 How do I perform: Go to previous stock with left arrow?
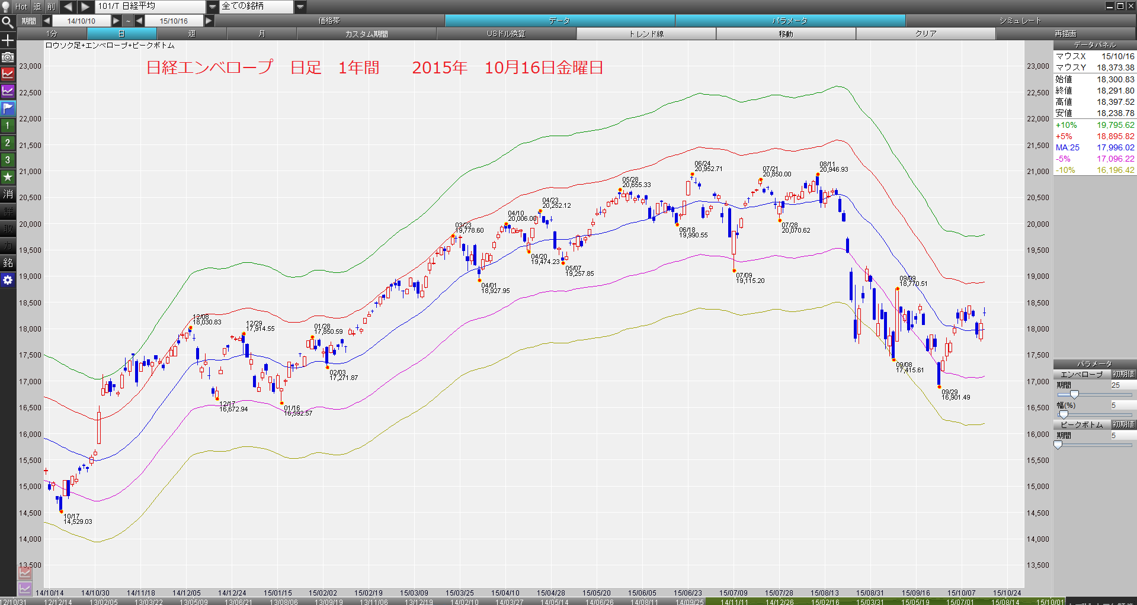click(x=68, y=7)
